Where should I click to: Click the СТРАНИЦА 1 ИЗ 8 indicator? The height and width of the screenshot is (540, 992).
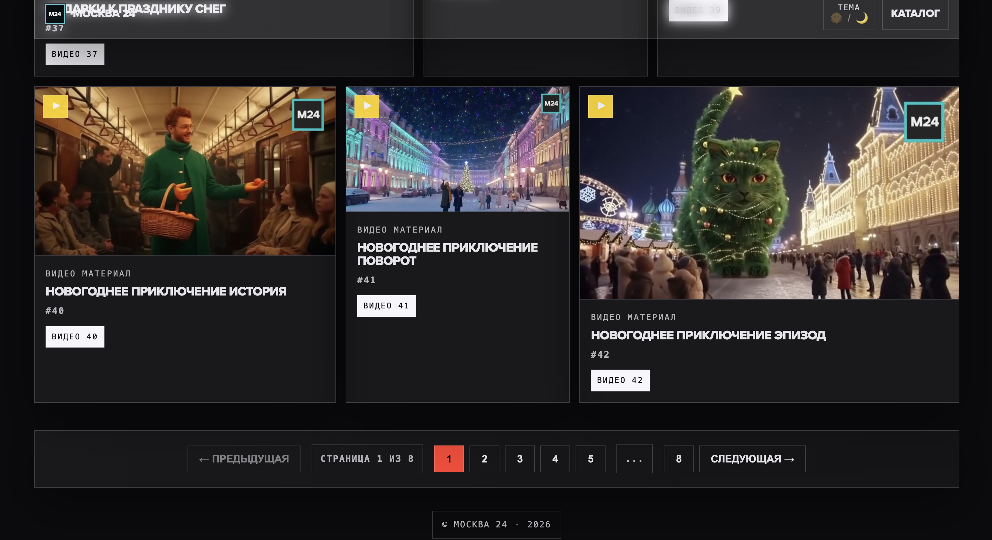click(x=367, y=459)
